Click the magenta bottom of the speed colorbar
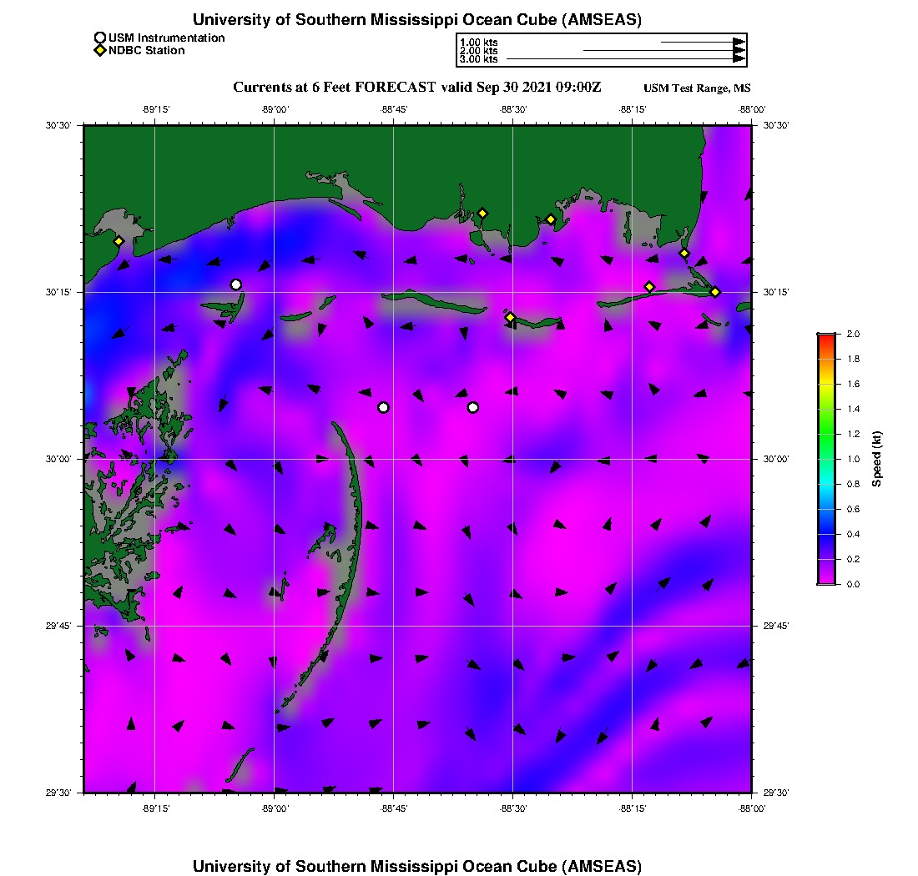The height and width of the screenshot is (876, 918). [826, 580]
